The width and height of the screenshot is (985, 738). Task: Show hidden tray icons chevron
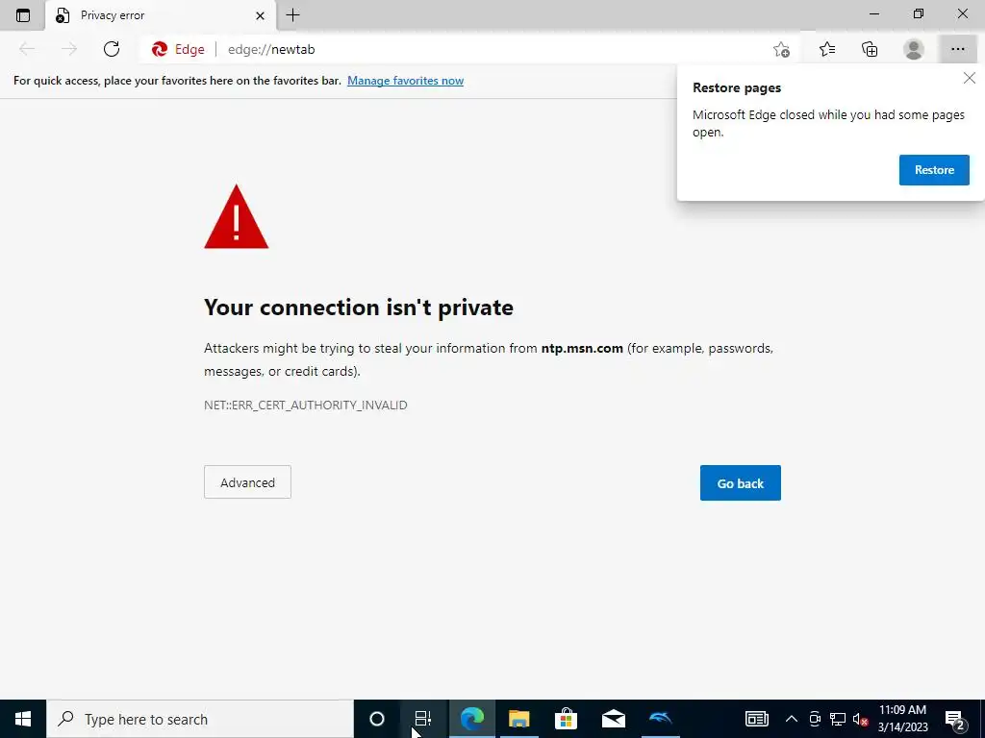tap(792, 719)
